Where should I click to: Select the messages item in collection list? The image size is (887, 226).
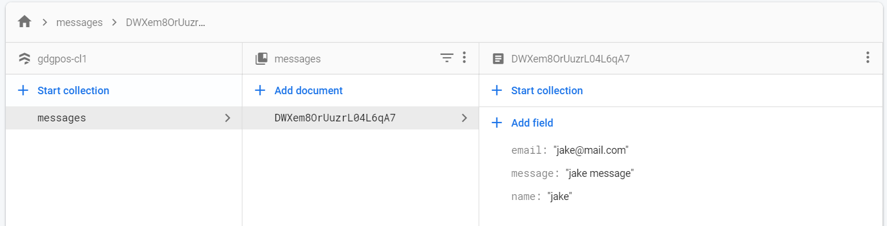coord(124,118)
